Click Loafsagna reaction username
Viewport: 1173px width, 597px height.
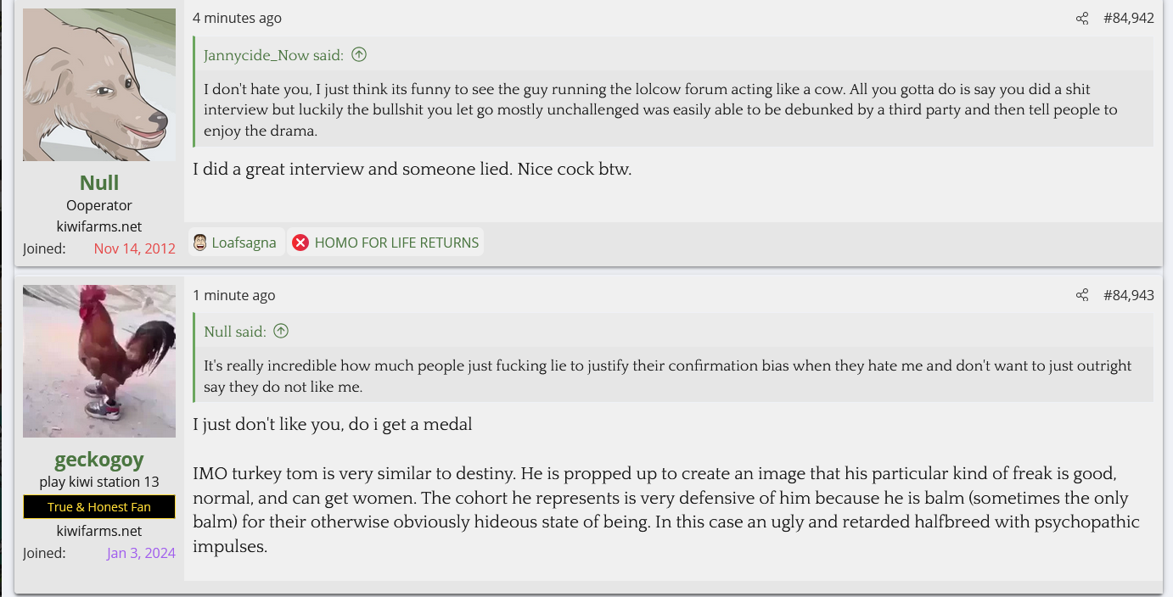coord(244,243)
